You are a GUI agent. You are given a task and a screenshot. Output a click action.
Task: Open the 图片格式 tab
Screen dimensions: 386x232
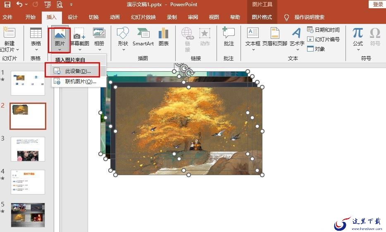(262, 17)
